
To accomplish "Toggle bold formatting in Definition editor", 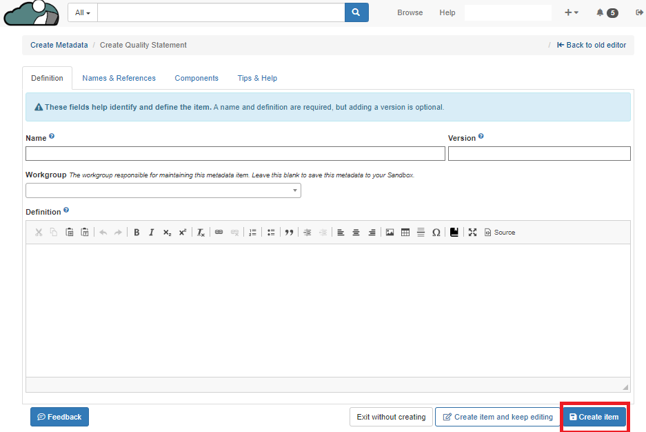I will pyautogui.click(x=137, y=233).
